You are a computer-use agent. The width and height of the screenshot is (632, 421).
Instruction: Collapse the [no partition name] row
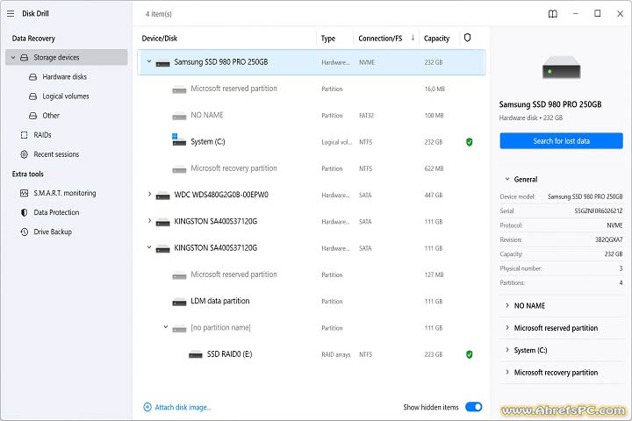[x=165, y=327]
